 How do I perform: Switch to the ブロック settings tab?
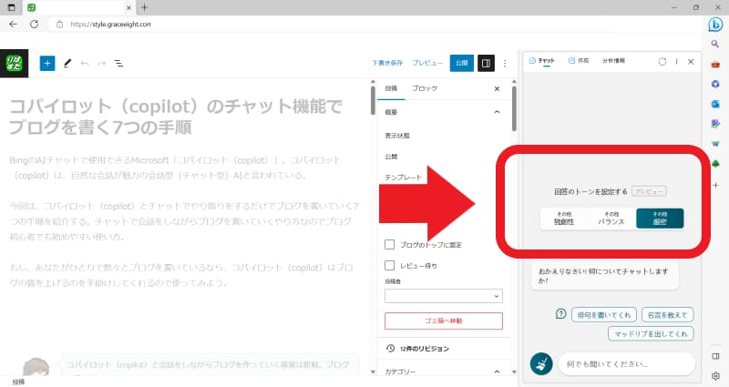[425, 88]
